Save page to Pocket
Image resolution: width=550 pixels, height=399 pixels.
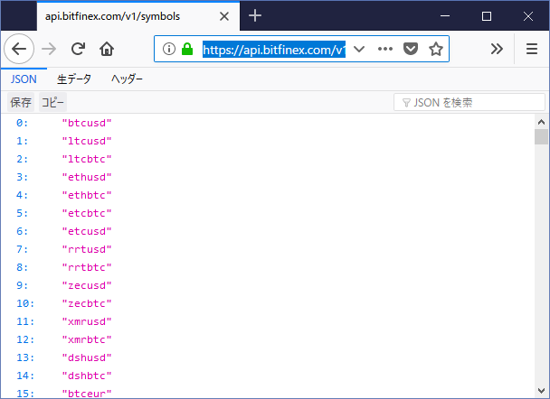(410, 49)
